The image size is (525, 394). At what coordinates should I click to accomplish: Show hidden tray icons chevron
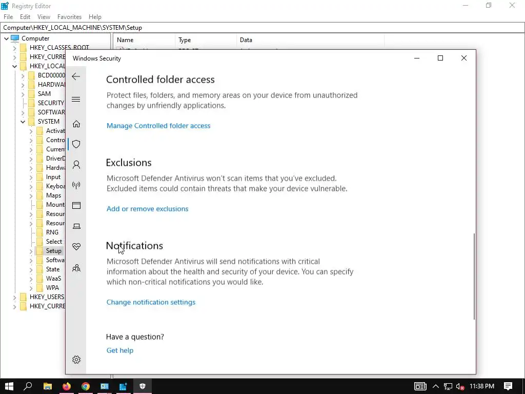[436, 386]
